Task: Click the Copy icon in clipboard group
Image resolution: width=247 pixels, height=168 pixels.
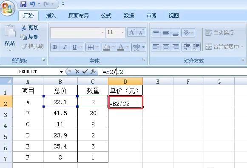Action: [24, 37]
